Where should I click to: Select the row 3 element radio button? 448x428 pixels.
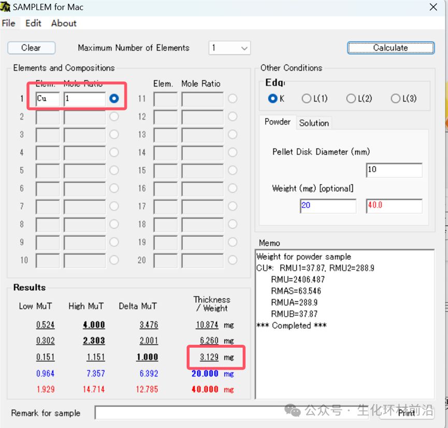[x=114, y=135]
